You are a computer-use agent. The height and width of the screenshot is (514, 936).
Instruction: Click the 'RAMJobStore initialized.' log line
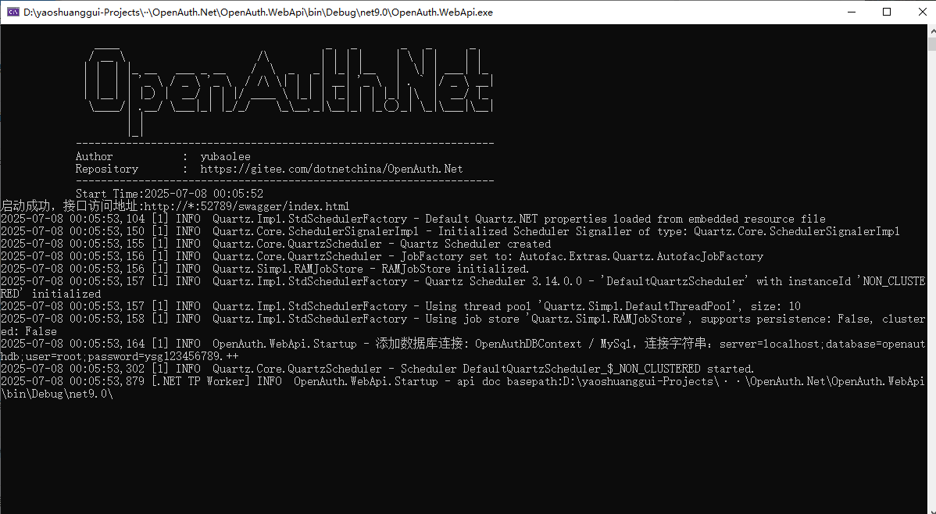pos(265,269)
